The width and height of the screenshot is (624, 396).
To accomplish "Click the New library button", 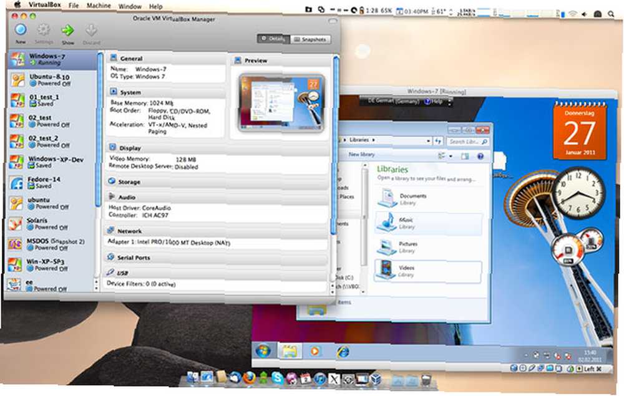I will (361, 154).
